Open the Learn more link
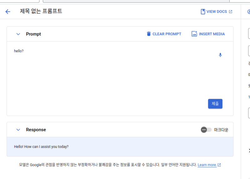Screen dimensions: 250x179 207,165
